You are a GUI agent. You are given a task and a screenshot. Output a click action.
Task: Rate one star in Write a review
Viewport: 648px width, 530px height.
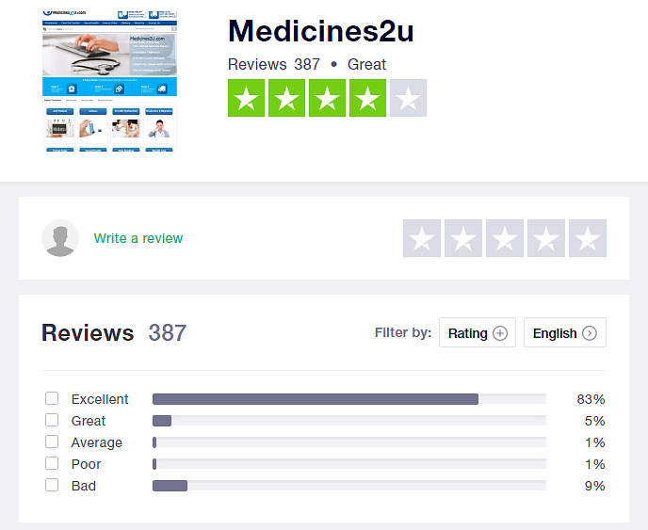click(x=422, y=238)
